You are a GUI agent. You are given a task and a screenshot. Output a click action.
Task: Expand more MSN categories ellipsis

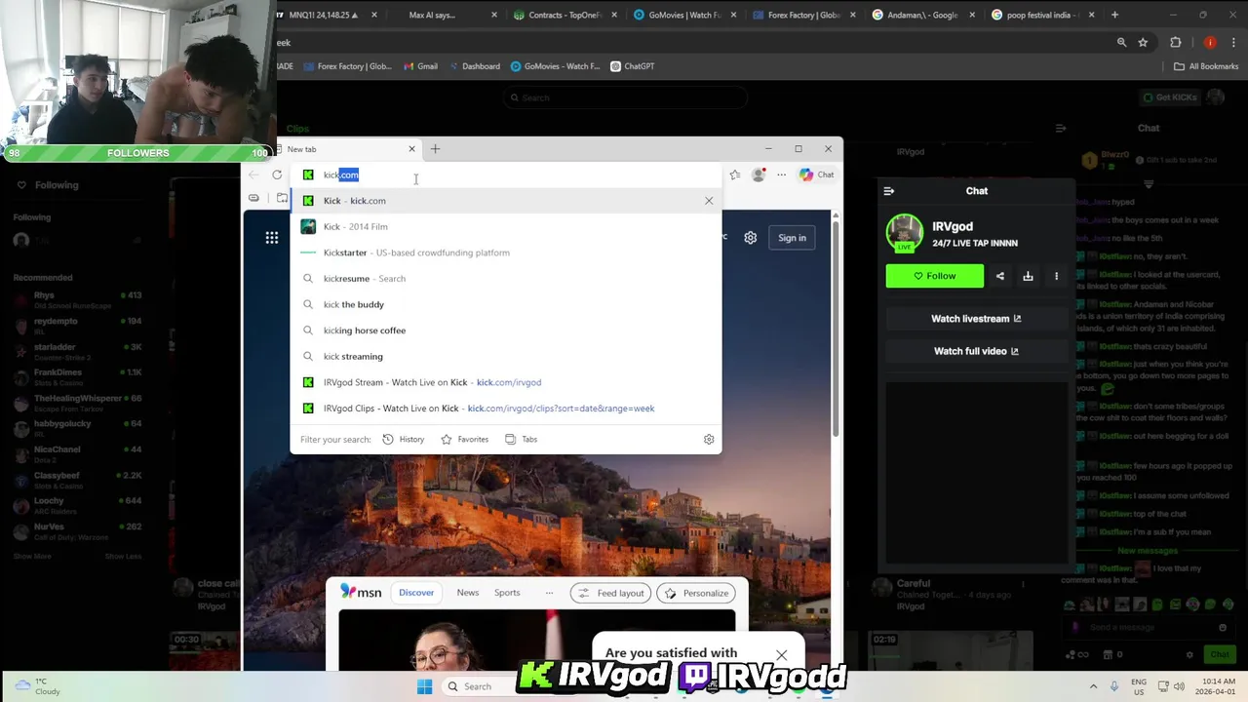click(x=549, y=593)
